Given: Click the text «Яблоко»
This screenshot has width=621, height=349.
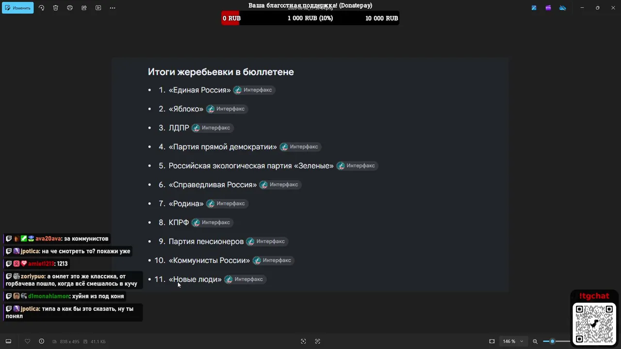Looking at the screenshot, I should click(x=186, y=109).
